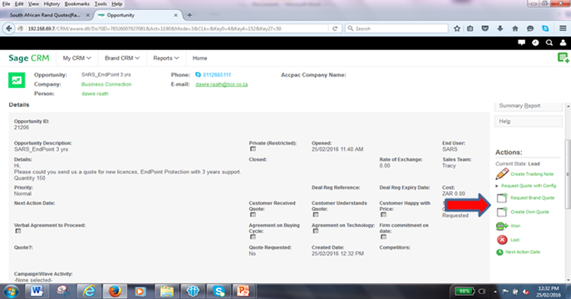
Task: Open Word from the Windows taskbar
Action: pos(37,291)
